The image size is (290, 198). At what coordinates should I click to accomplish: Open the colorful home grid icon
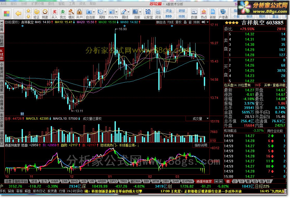(x=7, y=14)
